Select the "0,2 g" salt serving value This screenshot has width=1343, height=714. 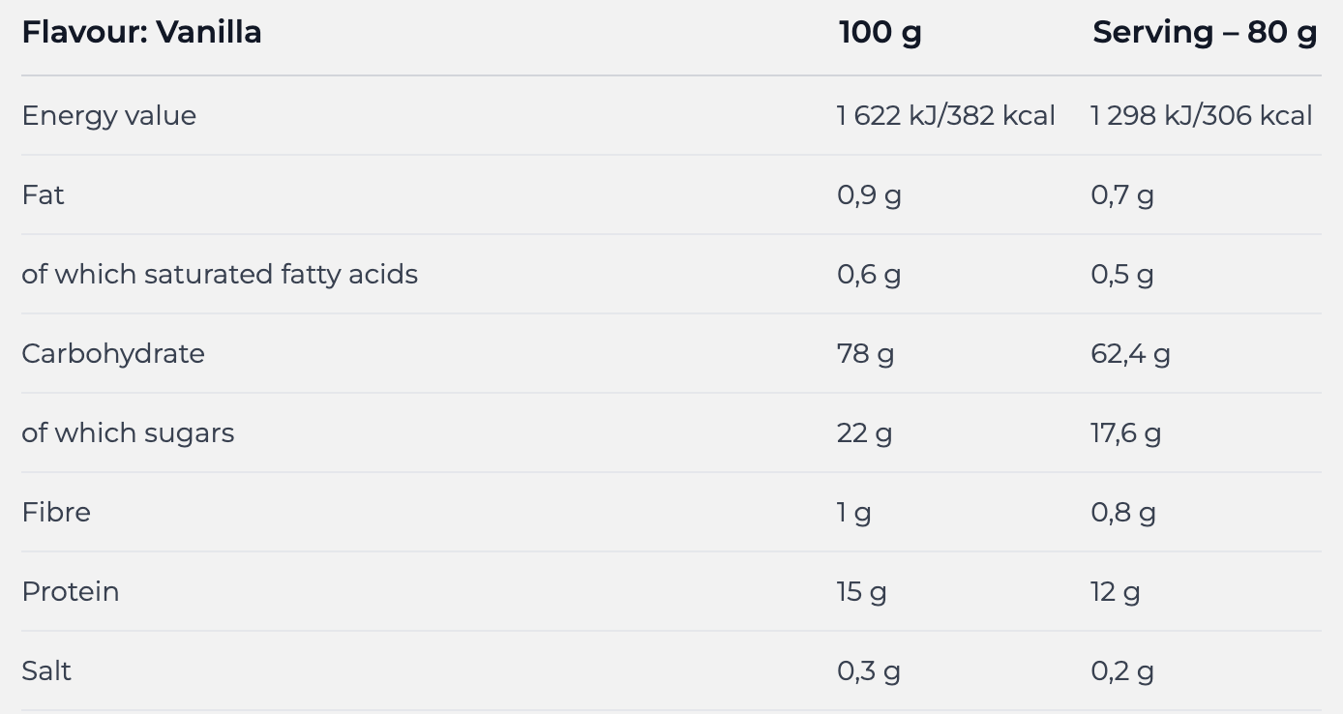point(1121,670)
